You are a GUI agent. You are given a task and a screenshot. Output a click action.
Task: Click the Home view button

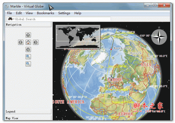[x=28, y=42]
